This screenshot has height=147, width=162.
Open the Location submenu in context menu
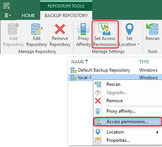pos(127,132)
